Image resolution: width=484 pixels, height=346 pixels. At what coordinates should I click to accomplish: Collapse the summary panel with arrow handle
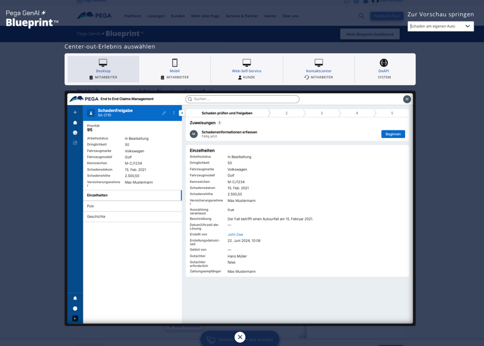(x=182, y=113)
